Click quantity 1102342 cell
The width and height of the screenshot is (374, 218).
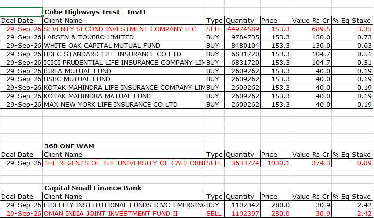click(x=242, y=205)
